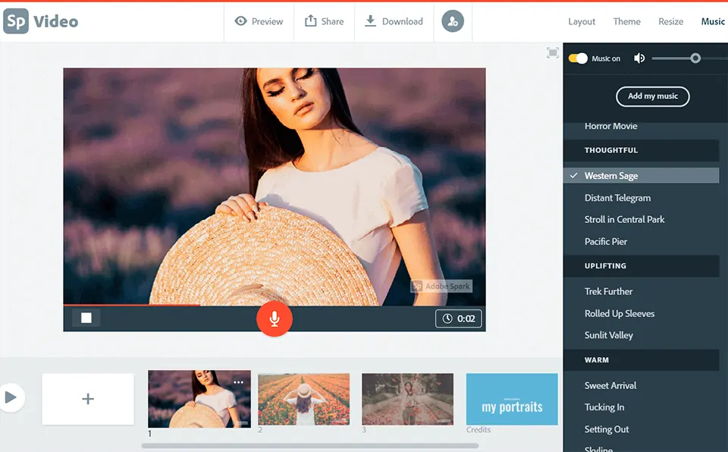Add a new slide with plus tile
Viewport: 728px width, 452px height.
pos(88,399)
